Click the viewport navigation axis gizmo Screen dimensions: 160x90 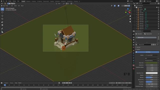point(128,11)
